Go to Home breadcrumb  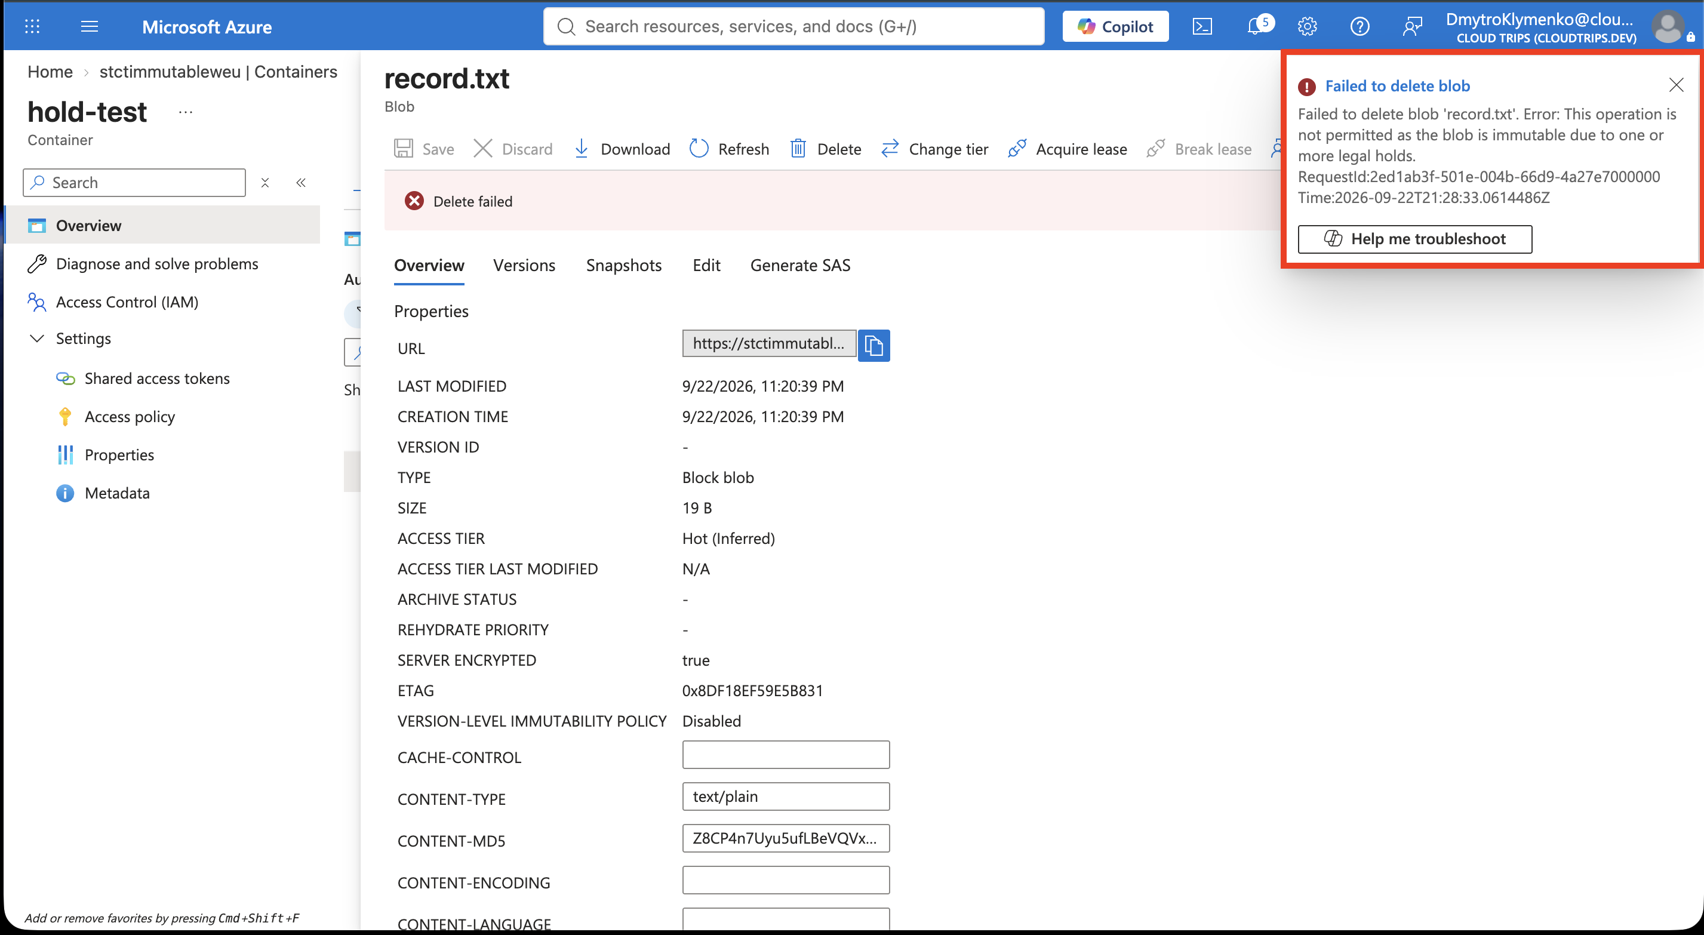[50, 72]
